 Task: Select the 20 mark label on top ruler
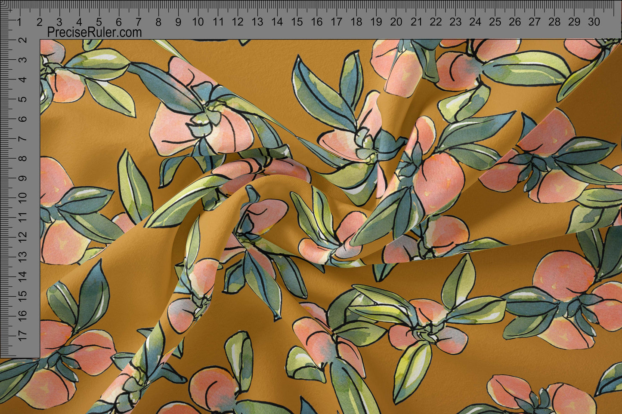(396, 22)
